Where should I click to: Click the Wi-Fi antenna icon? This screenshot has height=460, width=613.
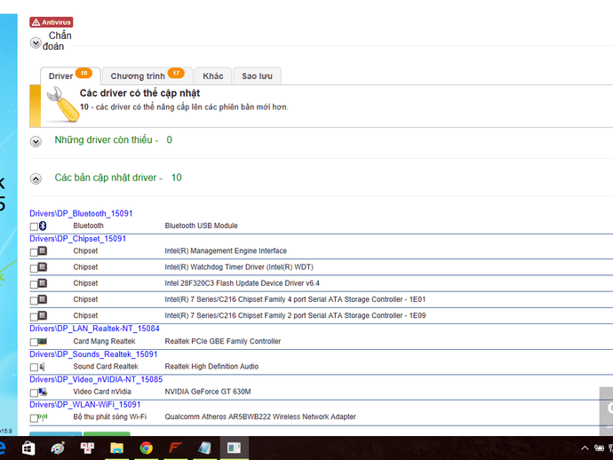43,416
